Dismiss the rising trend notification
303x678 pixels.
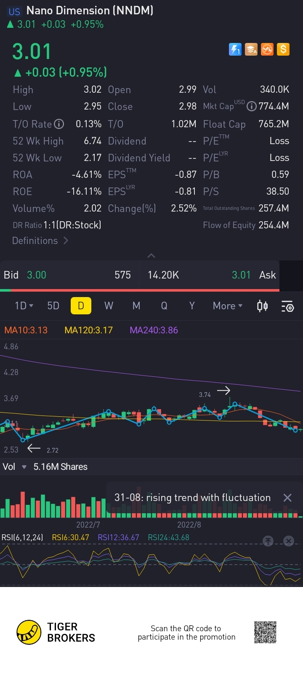[287, 498]
